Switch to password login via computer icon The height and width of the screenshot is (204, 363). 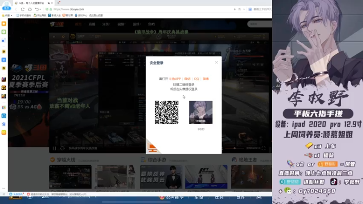pyautogui.click(x=152, y=147)
